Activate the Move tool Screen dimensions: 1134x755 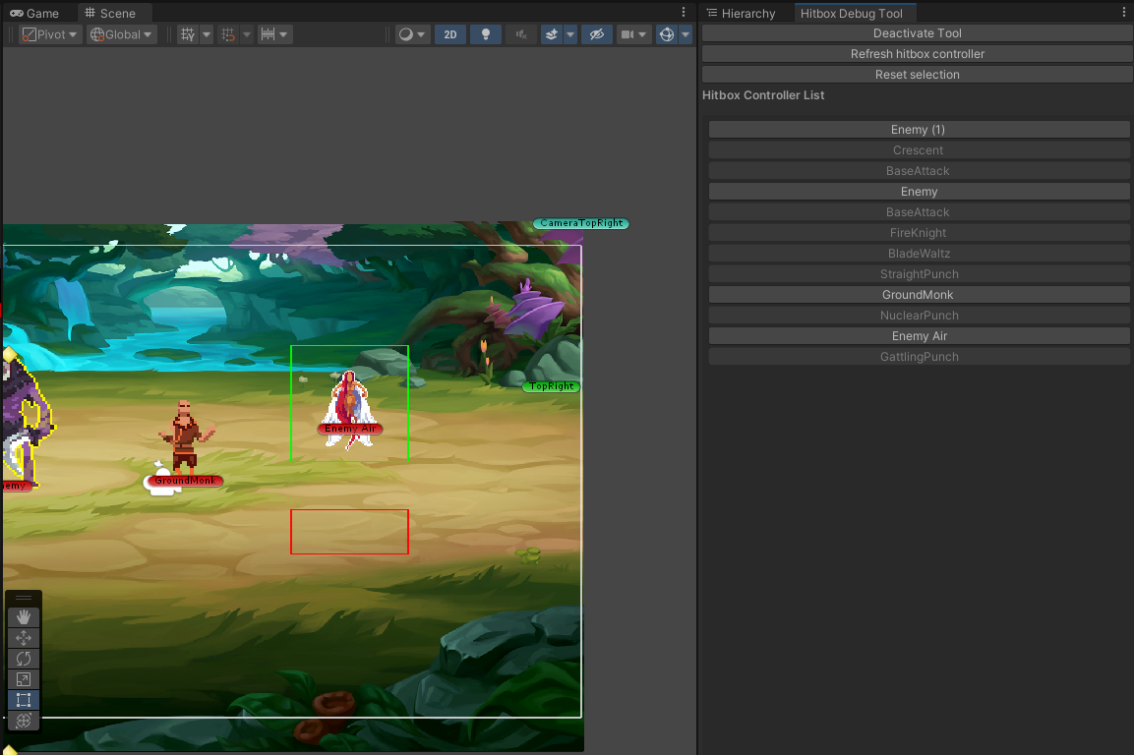23,637
